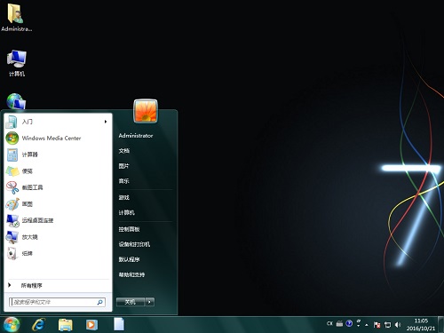Select the 计算机 computer desktop icon
This screenshot has width=444, height=333.
point(16,63)
